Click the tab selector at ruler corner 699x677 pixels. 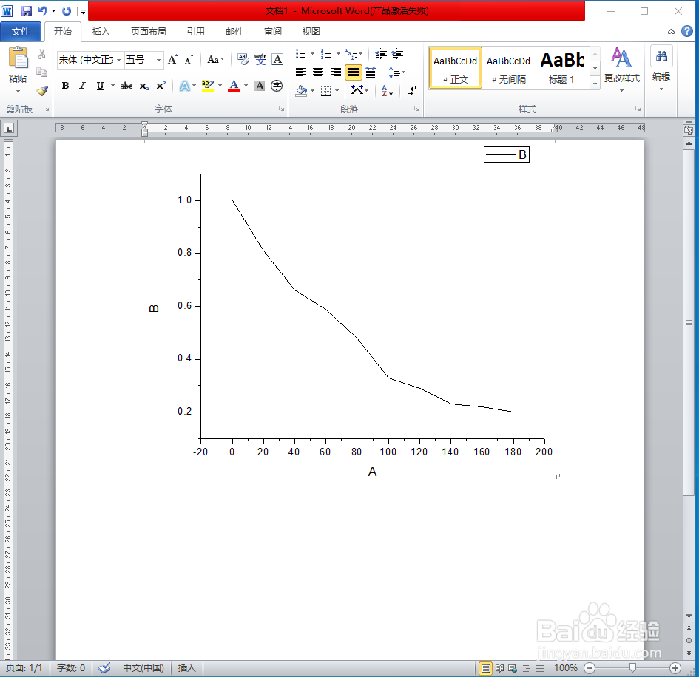click(9, 129)
